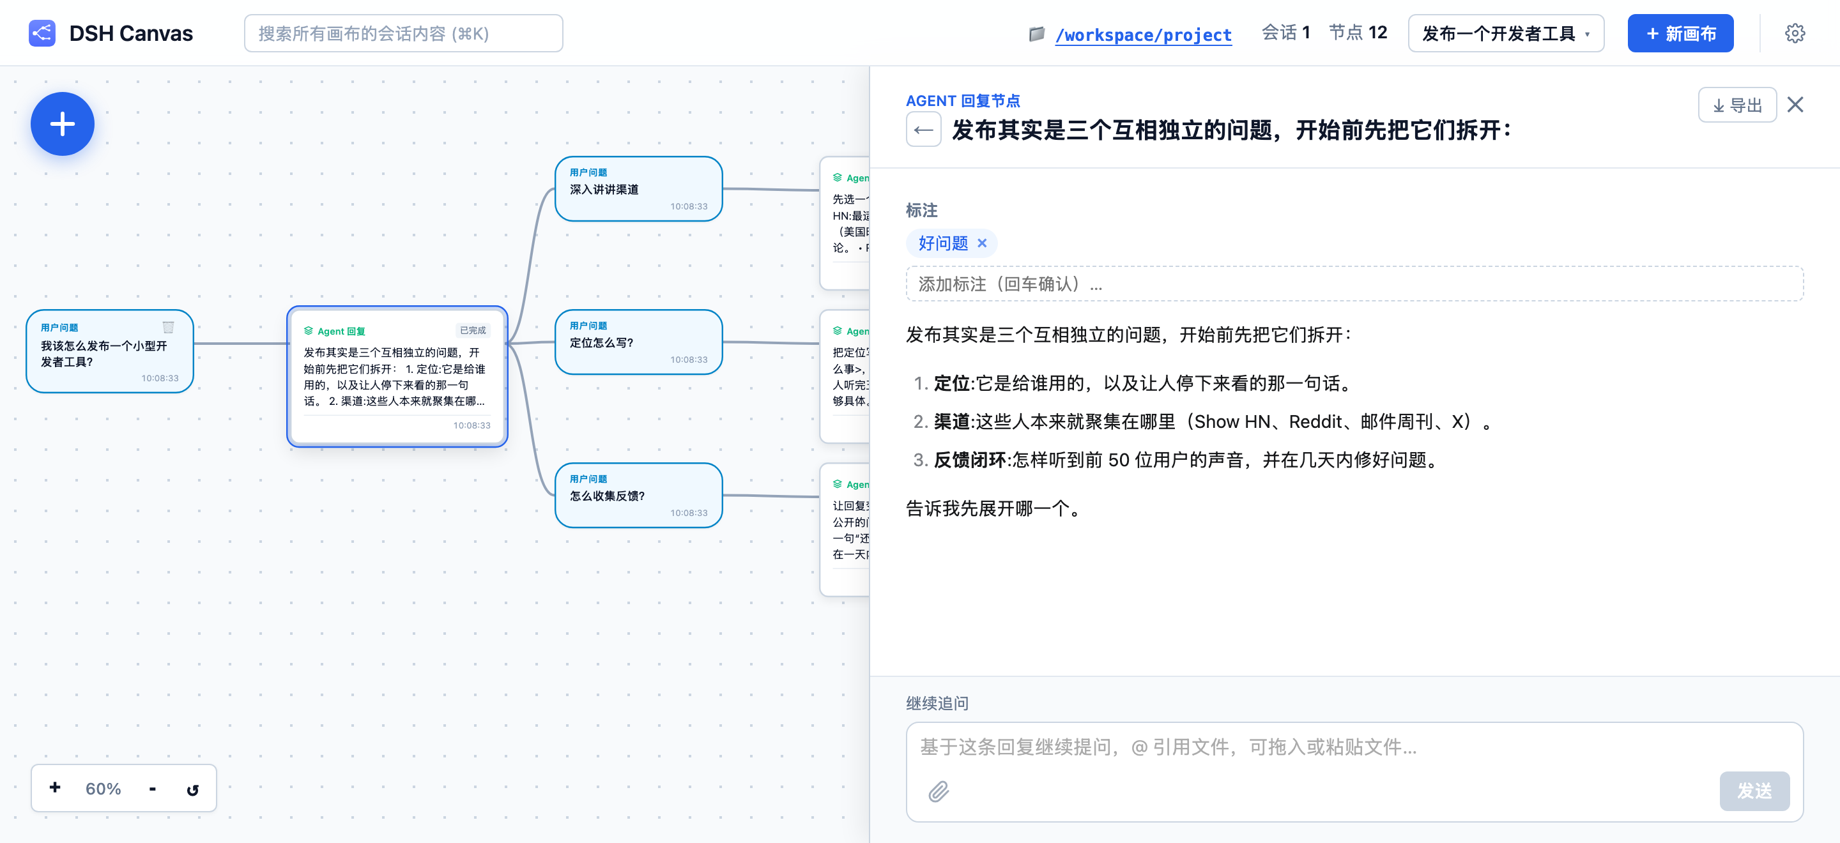1840x843 pixels.
Task: Zoom out the canvas with minus button
Action: tap(152, 788)
